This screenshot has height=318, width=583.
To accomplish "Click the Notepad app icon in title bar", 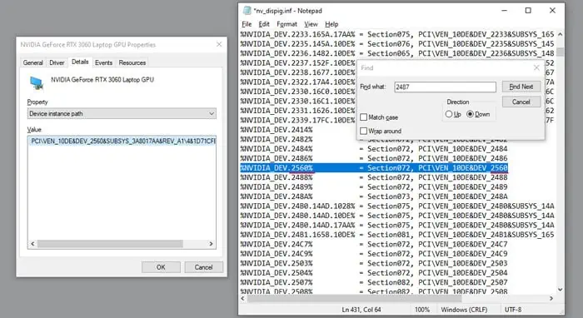I will pyautogui.click(x=247, y=10).
